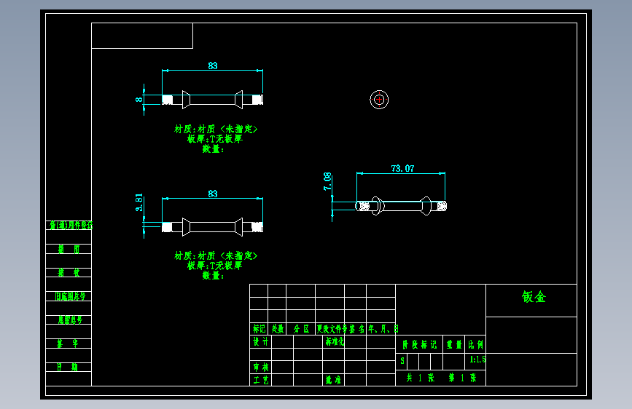632x409 pixels.
Task: Click the '标记' column header
Action: click(x=259, y=329)
